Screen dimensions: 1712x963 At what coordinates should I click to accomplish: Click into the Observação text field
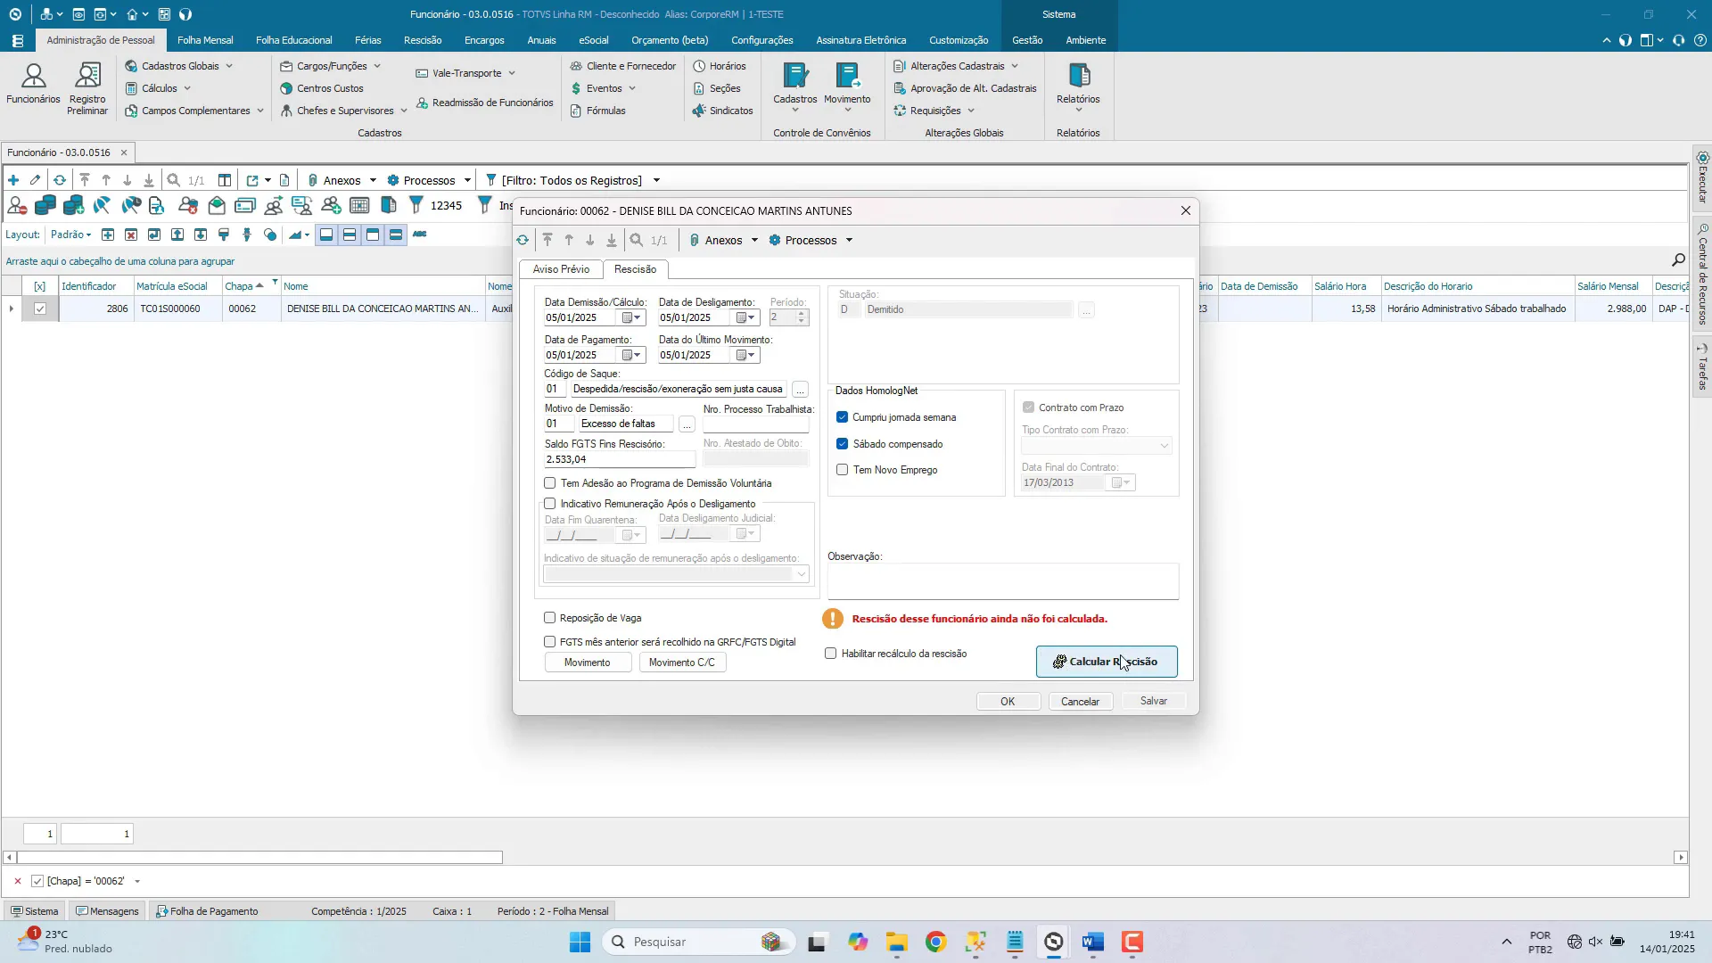pos(1002,581)
